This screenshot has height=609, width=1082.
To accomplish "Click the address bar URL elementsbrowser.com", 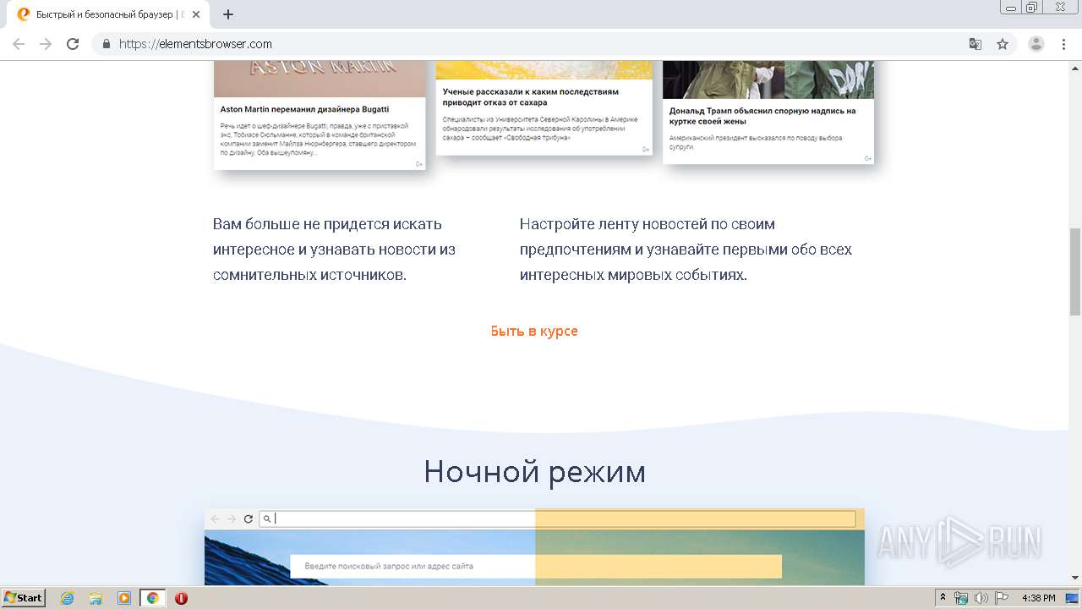I will [x=195, y=44].
